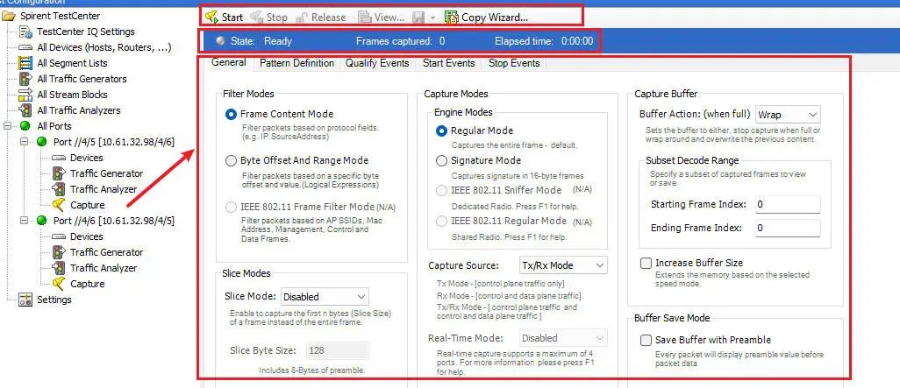Open TestCenter IQ Settings node
The height and width of the screenshot is (388, 900).
click(85, 32)
